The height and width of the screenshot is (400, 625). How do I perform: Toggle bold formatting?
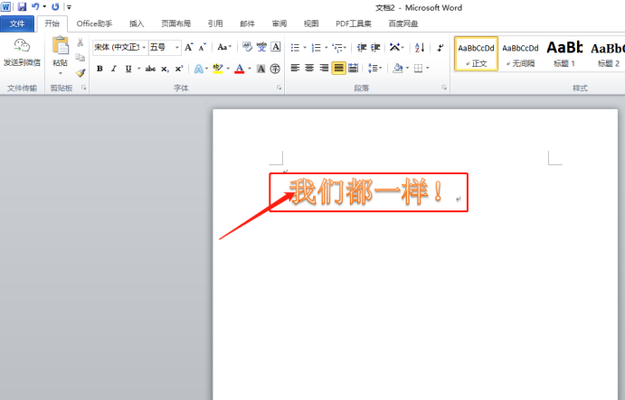click(x=99, y=69)
